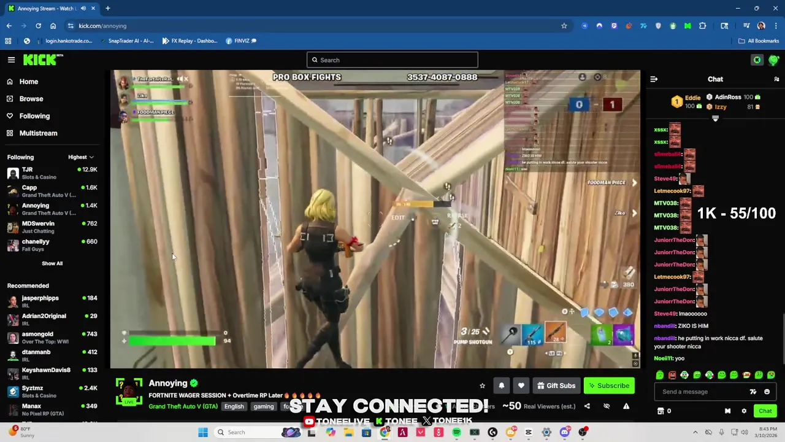Toggle stream notifications with the bell
The width and height of the screenshot is (785, 442).
(x=501, y=386)
